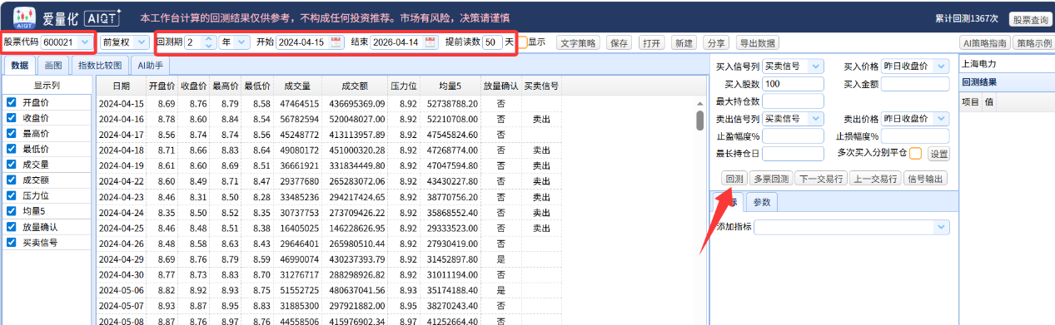
Task: Open the 股票代码 600021 dropdown
Action: point(86,42)
